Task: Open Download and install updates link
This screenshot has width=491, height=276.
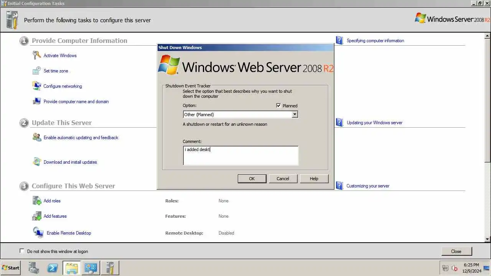Action: 70,162
